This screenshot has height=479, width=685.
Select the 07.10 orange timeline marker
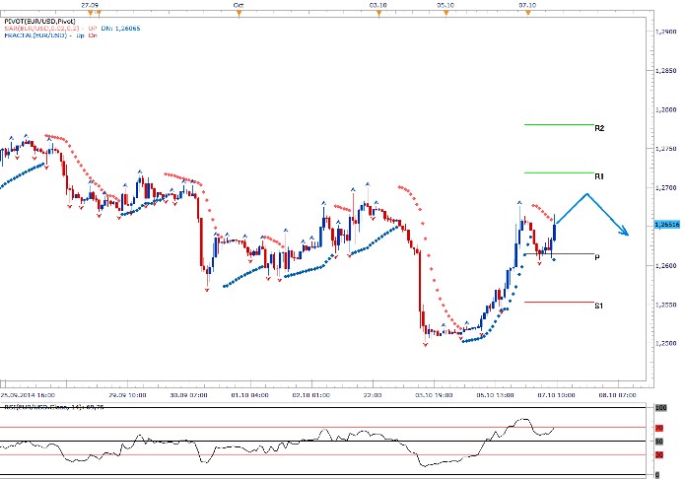(x=528, y=13)
